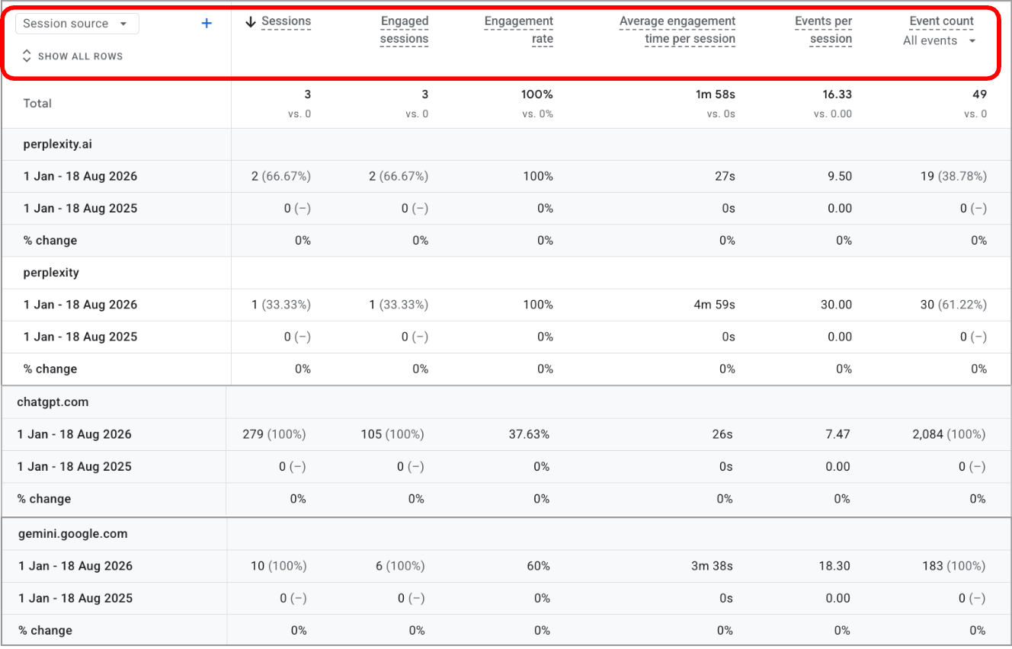Expand with SHOW ALL ROWS

pos(72,56)
